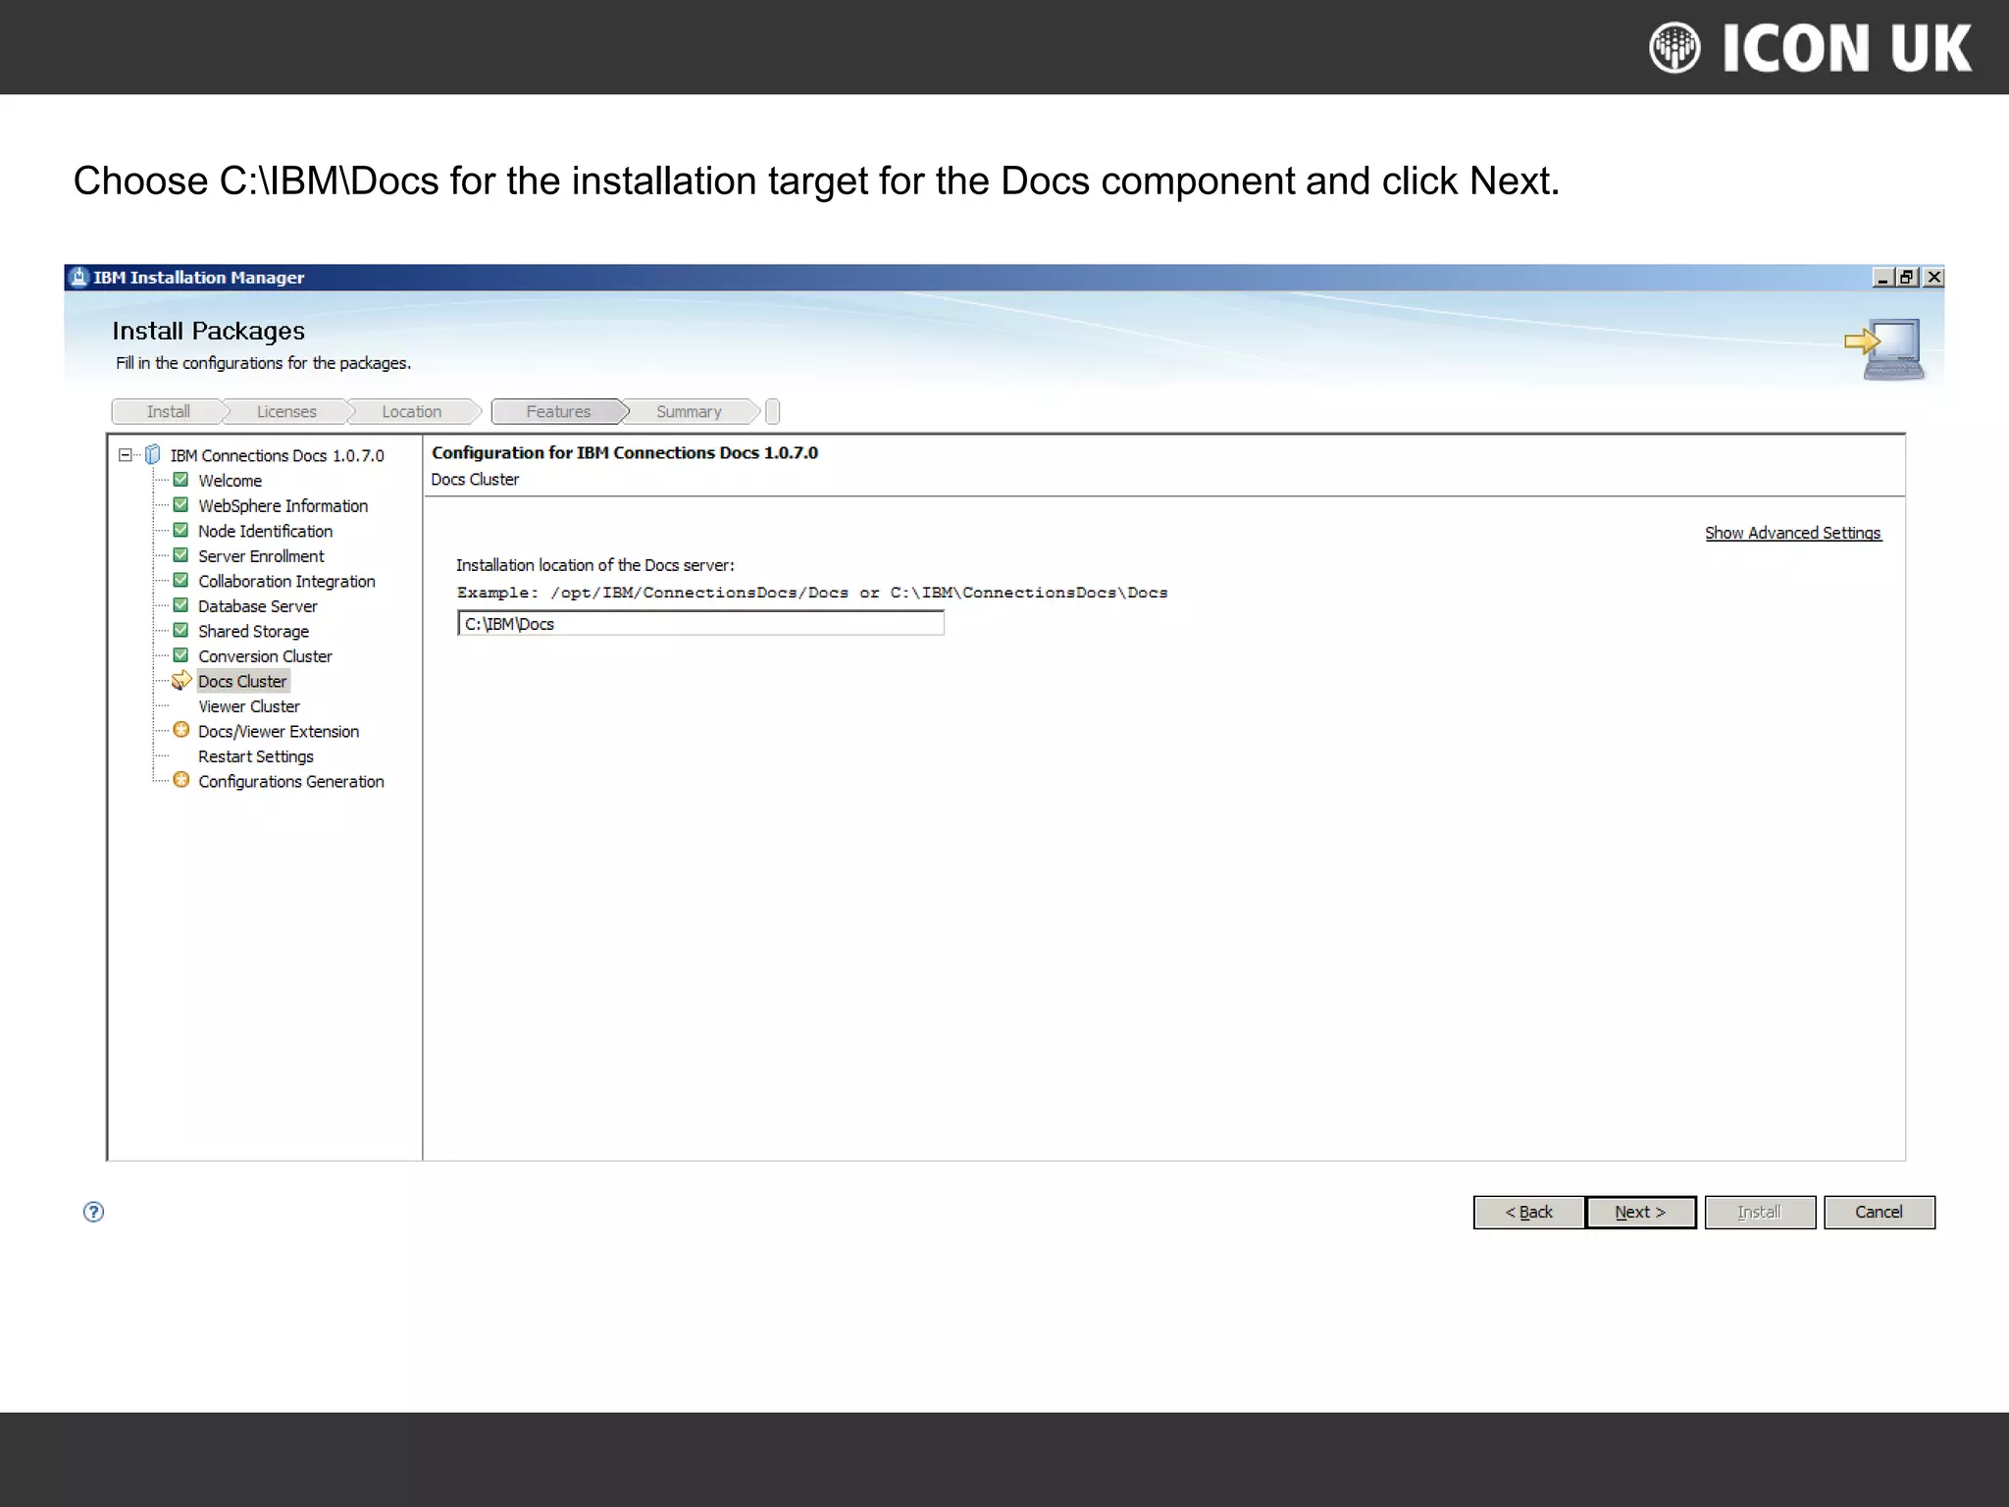
Task: Click the green check next to Conversion Cluster
Action: [180, 655]
